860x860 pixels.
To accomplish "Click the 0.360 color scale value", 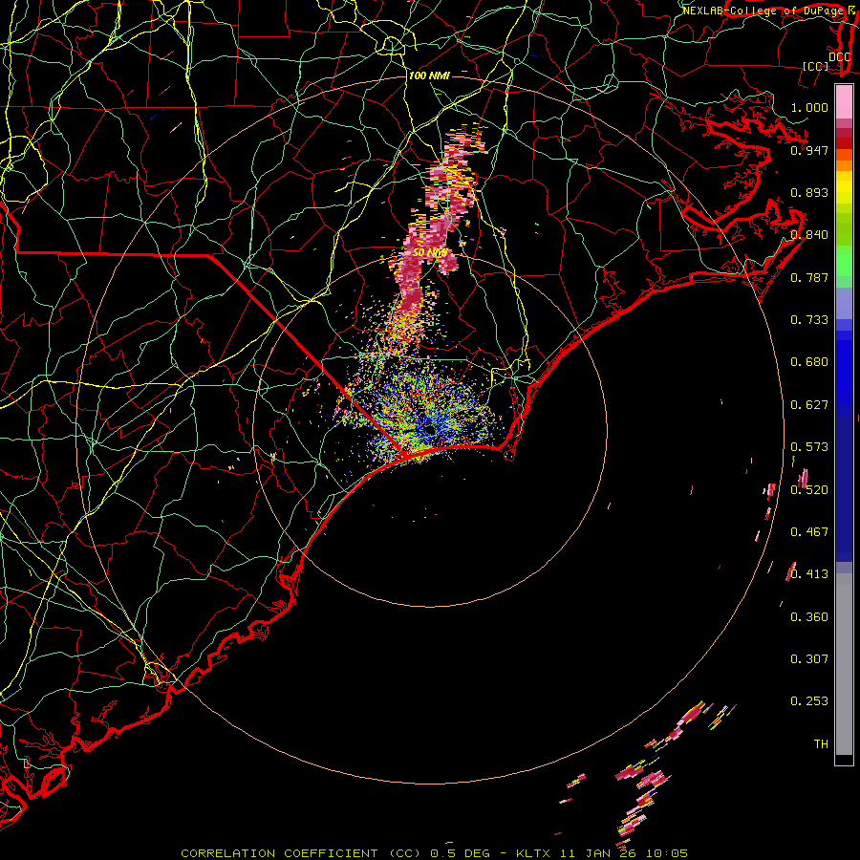I will click(809, 617).
